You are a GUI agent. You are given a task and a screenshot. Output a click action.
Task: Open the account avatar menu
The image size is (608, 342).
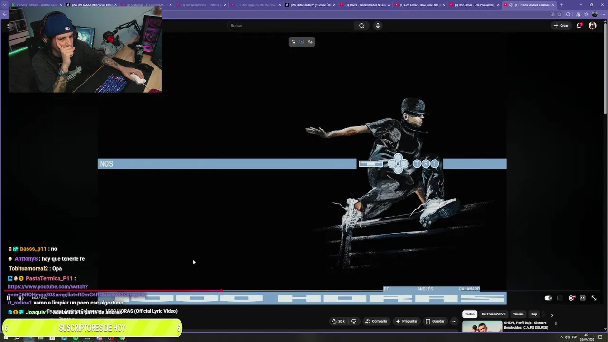click(592, 26)
